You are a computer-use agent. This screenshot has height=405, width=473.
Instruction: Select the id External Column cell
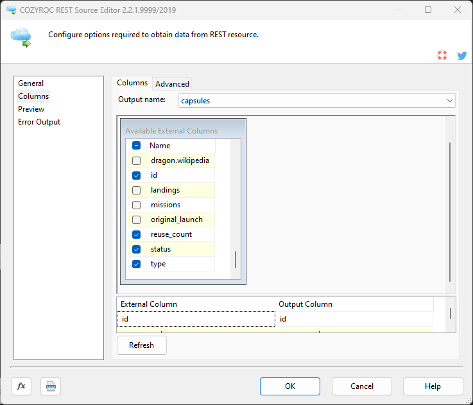point(196,319)
